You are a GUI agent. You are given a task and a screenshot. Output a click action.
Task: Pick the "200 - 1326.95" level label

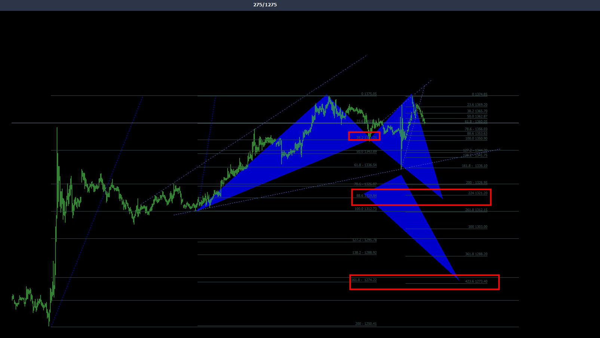pyautogui.click(x=477, y=183)
